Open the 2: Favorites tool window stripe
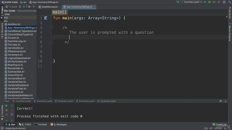232x130 pixels. click(x=2, y=113)
